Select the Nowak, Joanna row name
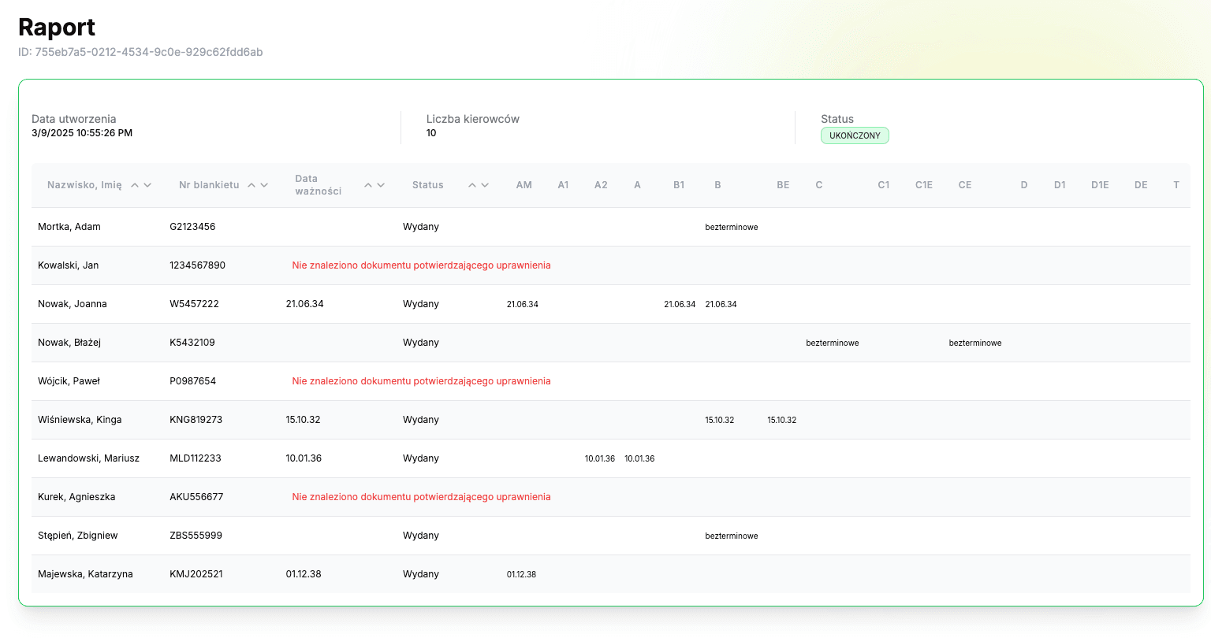The image size is (1211, 638). [x=73, y=304]
